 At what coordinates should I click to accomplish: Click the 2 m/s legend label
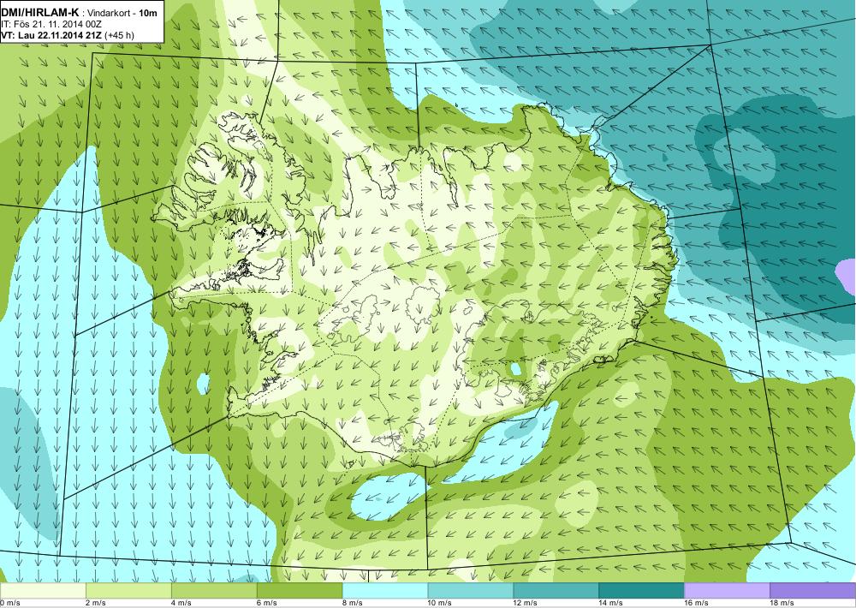tap(96, 603)
